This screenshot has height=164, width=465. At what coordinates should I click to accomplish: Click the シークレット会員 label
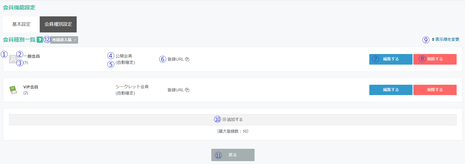132,87
